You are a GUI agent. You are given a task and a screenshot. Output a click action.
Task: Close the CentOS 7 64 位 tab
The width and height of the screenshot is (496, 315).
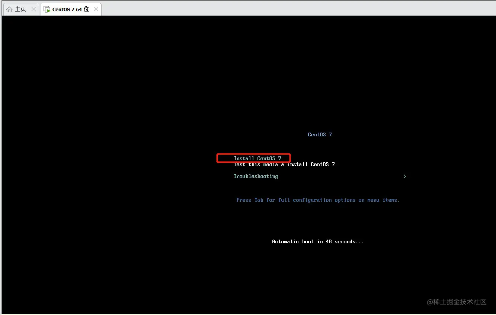tap(96, 9)
